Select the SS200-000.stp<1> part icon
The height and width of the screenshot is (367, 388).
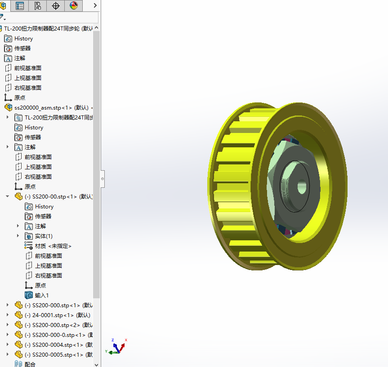coord(18,305)
